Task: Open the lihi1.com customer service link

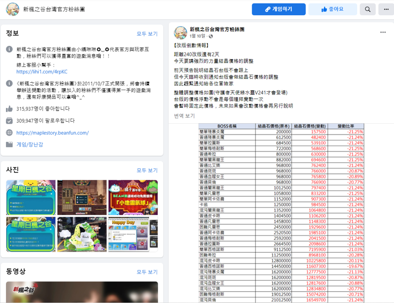Action: (x=42, y=71)
